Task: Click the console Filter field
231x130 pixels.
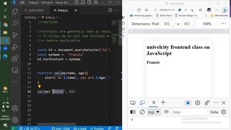Action: click(x=189, y=112)
